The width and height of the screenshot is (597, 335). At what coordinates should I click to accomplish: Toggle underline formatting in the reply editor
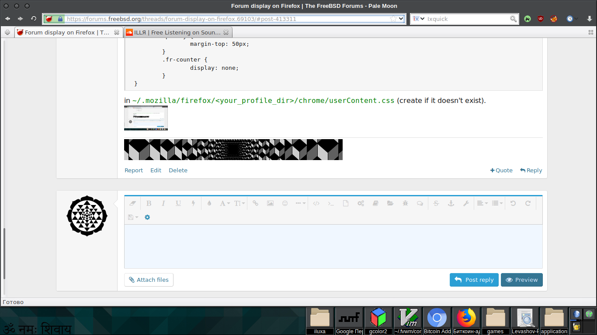178,203
